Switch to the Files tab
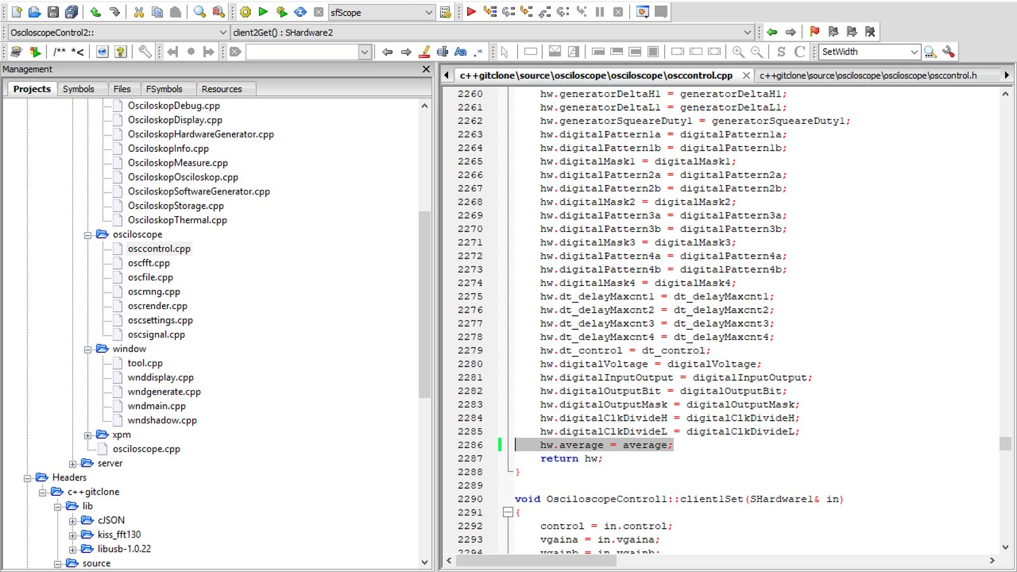 tap(122, 89)
